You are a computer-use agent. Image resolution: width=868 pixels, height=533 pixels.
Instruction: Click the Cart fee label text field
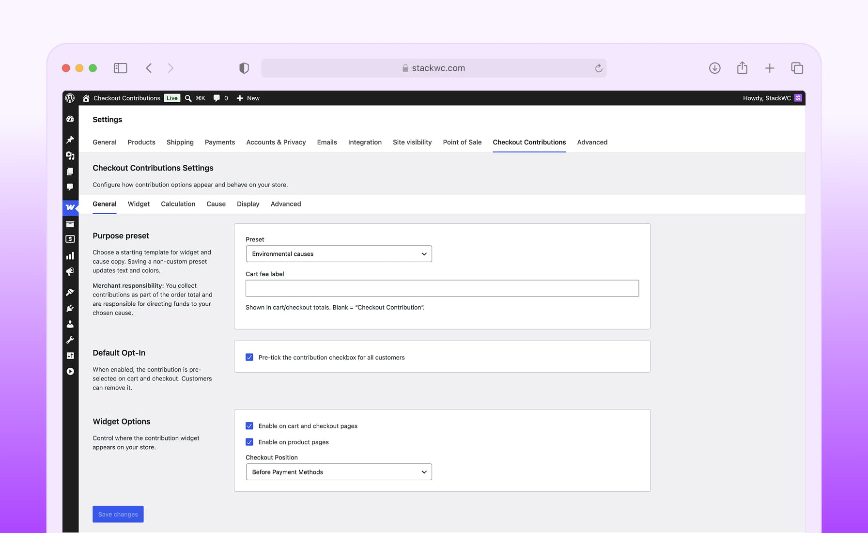(442, 288)
